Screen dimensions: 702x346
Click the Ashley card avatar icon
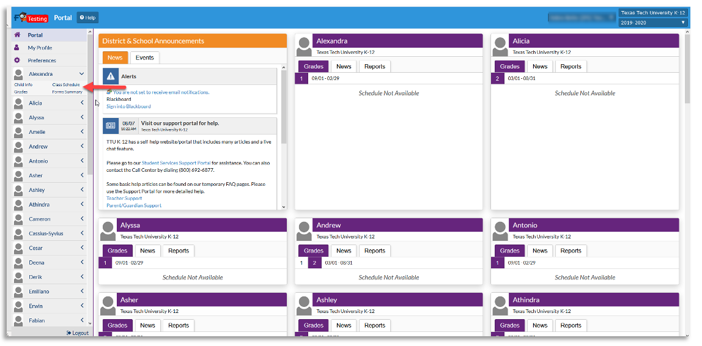pos(305,305)
